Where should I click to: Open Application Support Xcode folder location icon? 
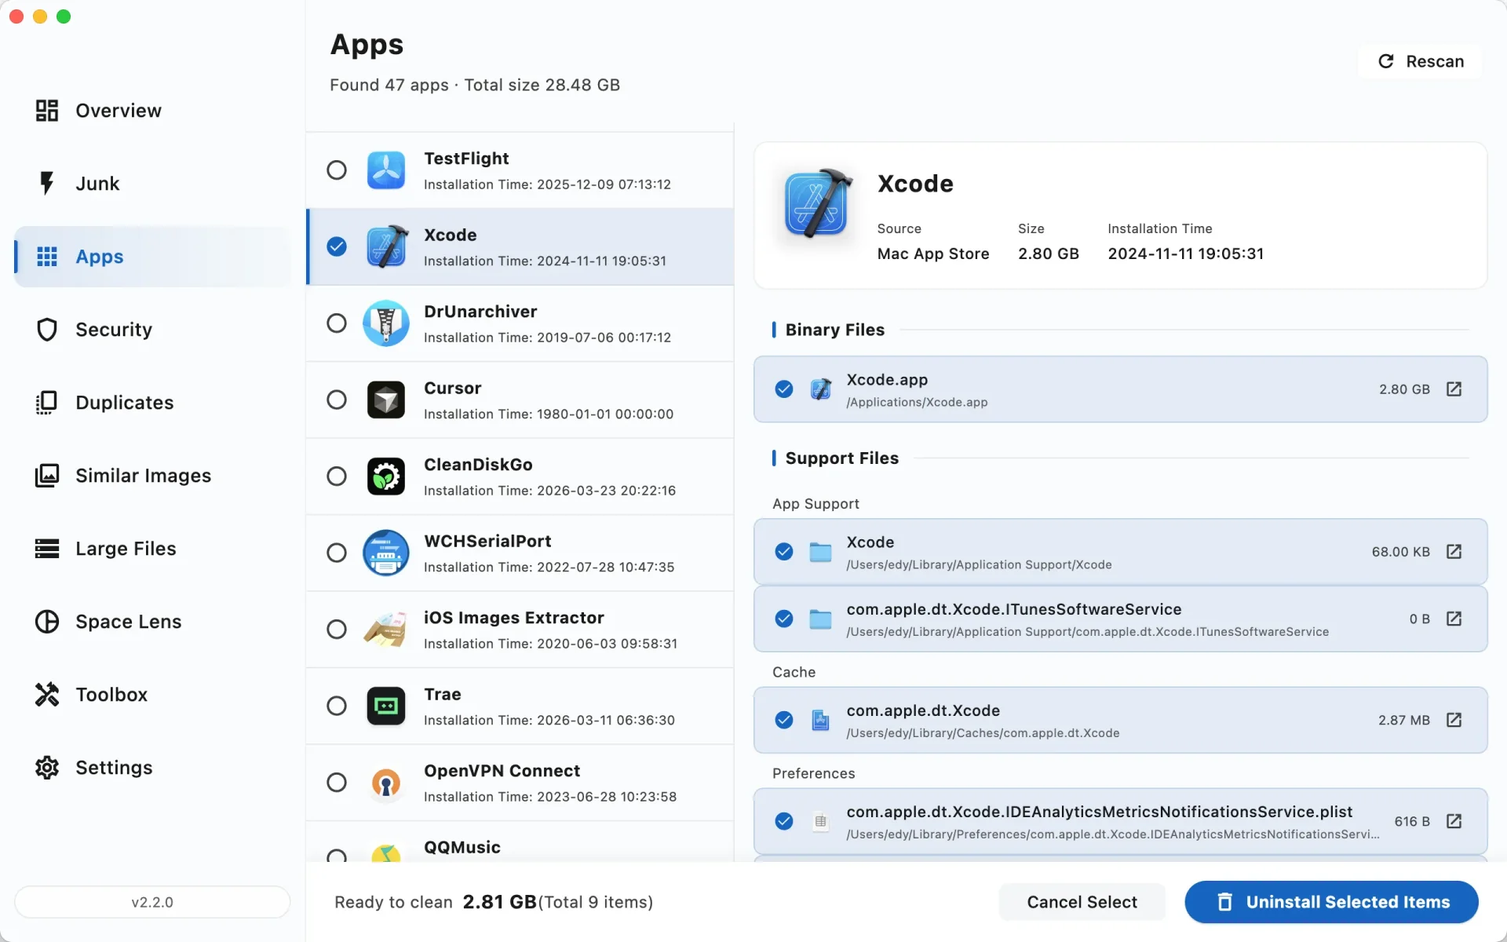1454,552
